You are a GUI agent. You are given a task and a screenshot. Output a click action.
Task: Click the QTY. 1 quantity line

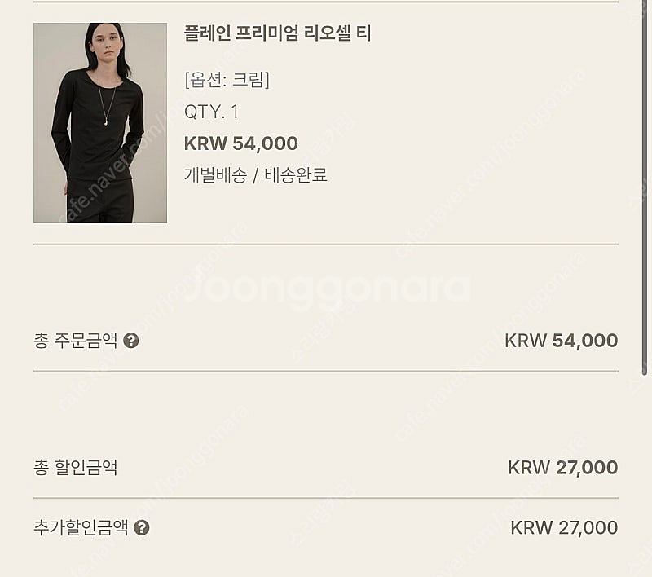(x=211, y=112)
